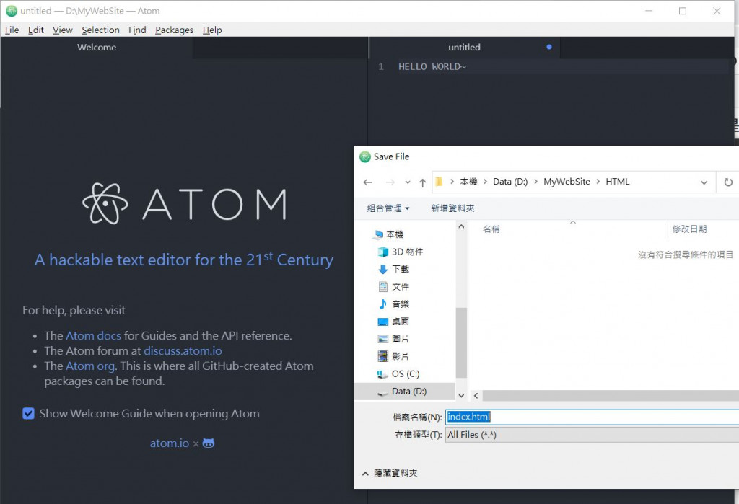Click the forward arrow in Save File dialog

(x=390, y=182)
